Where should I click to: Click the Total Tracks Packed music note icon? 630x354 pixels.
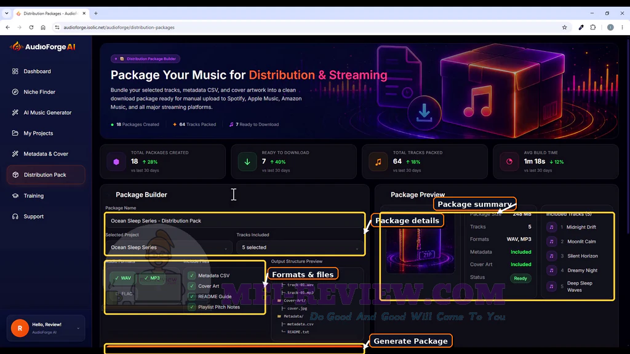coord(378,162)
